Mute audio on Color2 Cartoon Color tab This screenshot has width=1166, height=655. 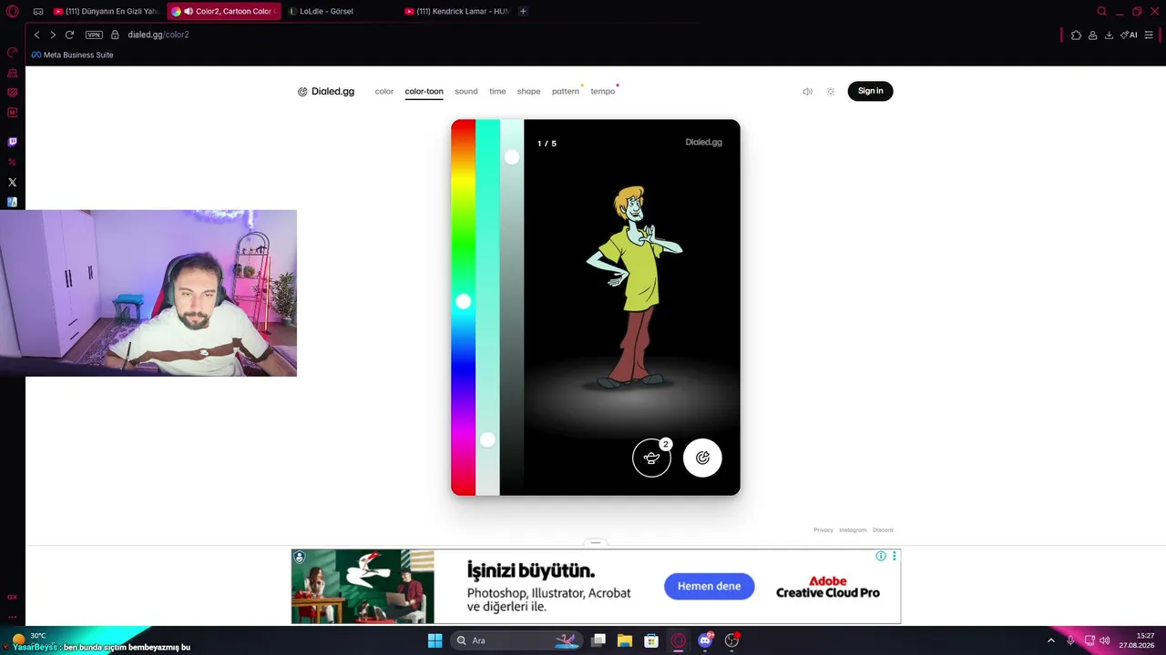188,12
